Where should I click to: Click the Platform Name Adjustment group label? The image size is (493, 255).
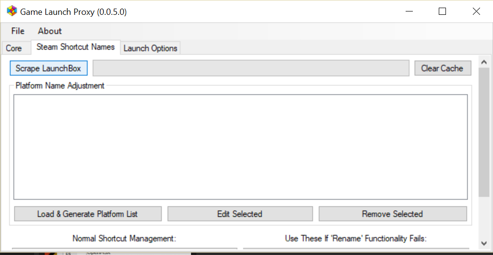(60, 86)
